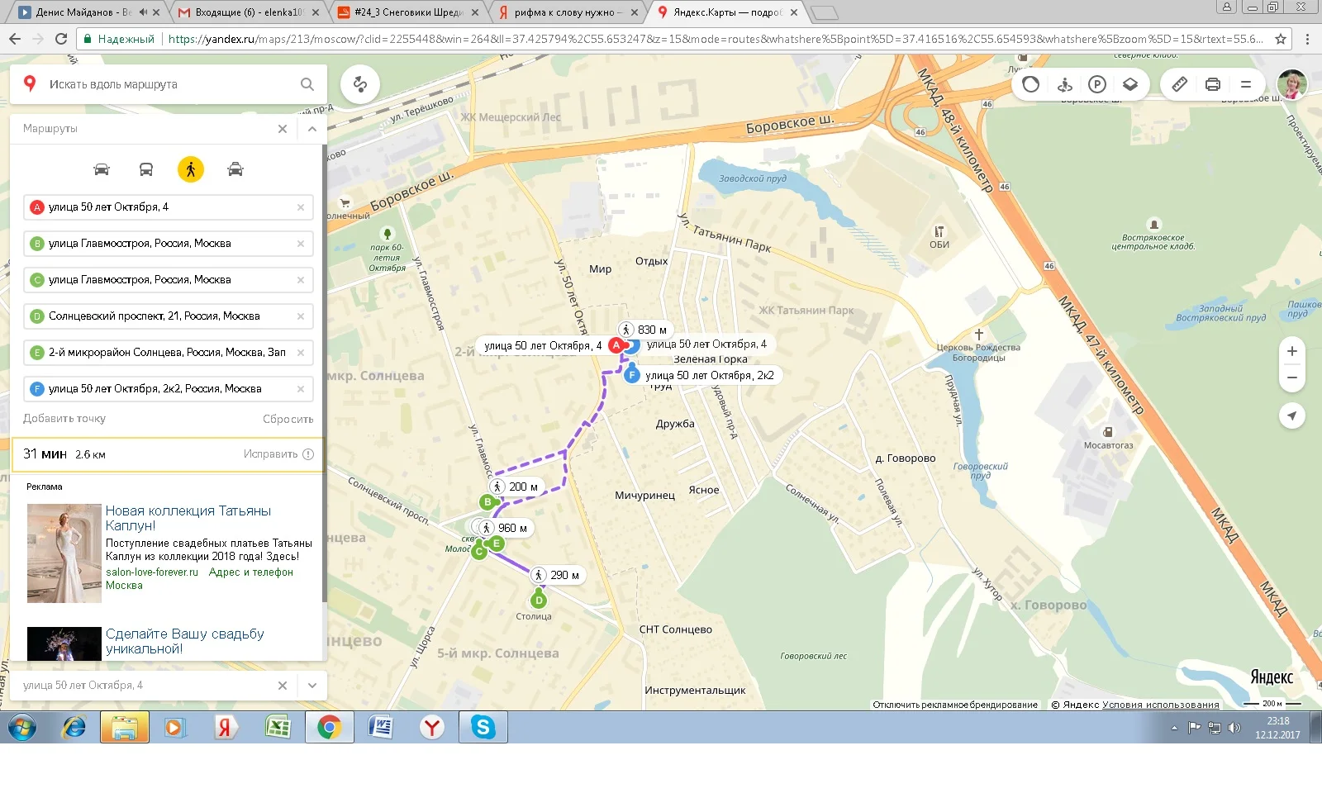Zoom in the map with plus button
Viewport: 1322px width, 793px height.
point(1292,351)
